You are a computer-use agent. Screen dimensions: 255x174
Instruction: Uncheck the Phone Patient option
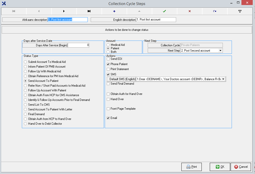click(108, 64)
